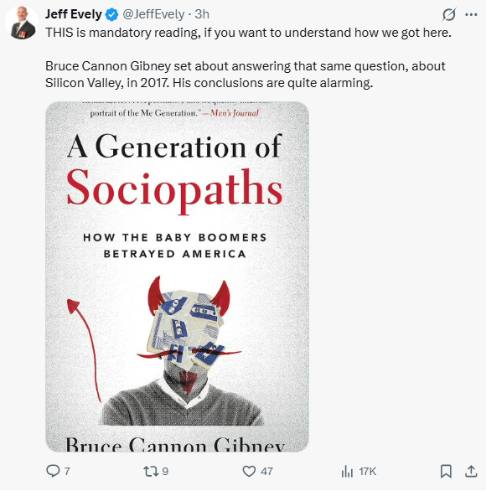This screenshot has width=486, height=491.
Task: Click the reply count 7
Action: [67, 471]
